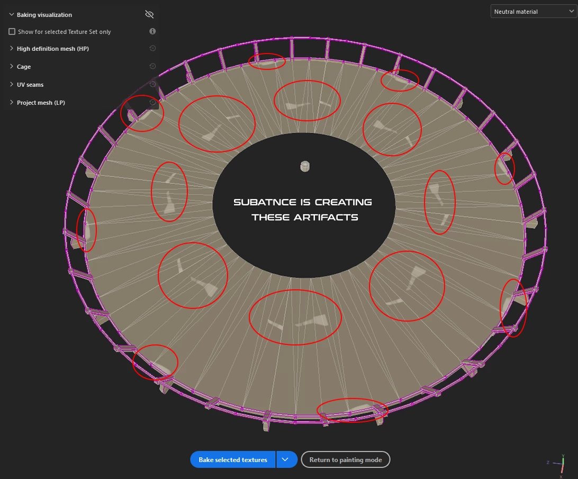Click the Baking visualization label
The height and width of the screenshot is (479, 578).
tap(44, 15)
